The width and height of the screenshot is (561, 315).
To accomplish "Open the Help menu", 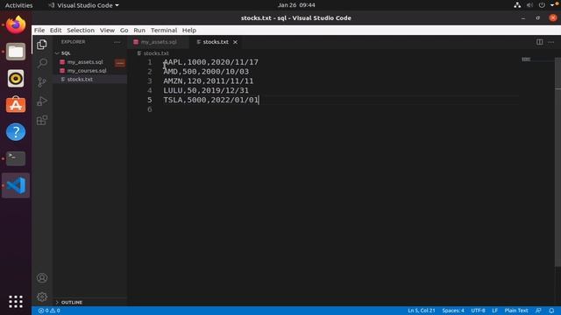I will [189, 30].
